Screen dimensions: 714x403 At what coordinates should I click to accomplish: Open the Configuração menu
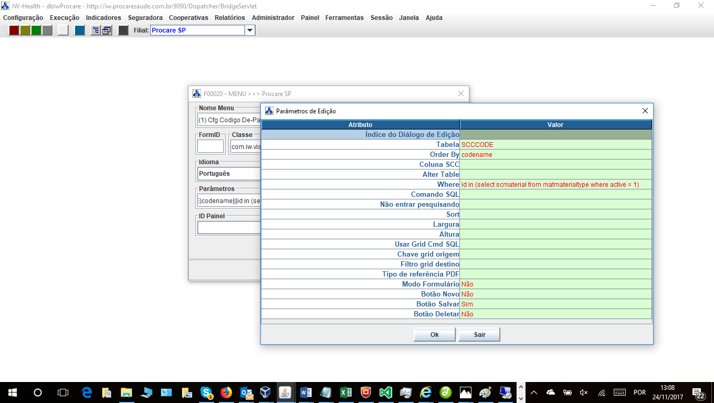click(23, 17)
